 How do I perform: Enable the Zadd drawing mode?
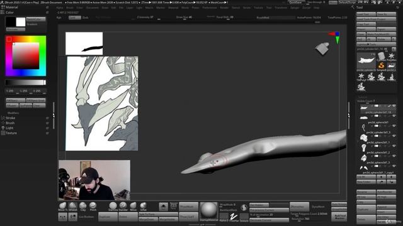(x=74, y=18)
